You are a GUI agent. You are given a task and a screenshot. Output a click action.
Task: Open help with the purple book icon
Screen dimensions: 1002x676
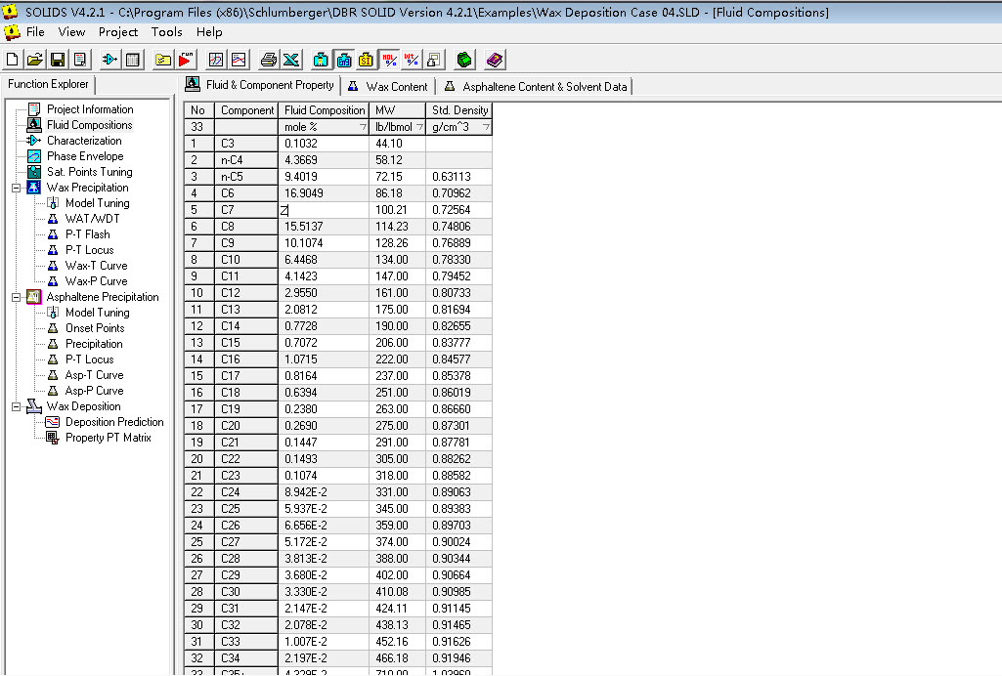tap(495, 60)
